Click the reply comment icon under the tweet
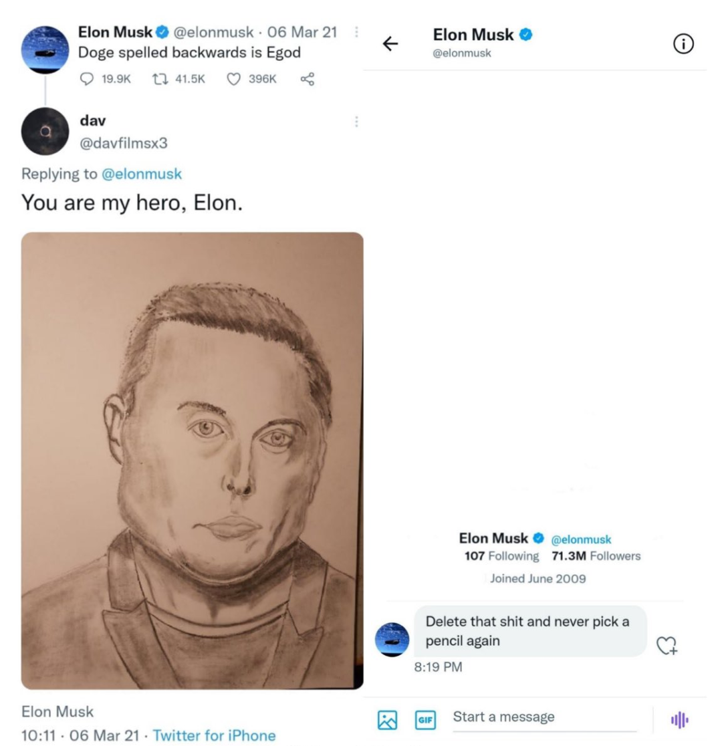Image resolution: width=722 pixels, height=746 pixels. pos(87,79)
